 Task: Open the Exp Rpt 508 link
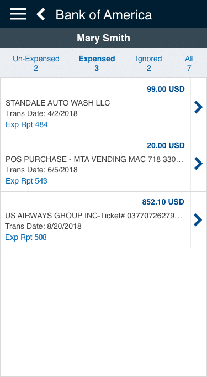tap(26, 237)
